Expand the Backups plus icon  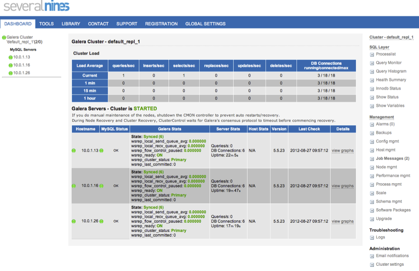coord(372,133)
